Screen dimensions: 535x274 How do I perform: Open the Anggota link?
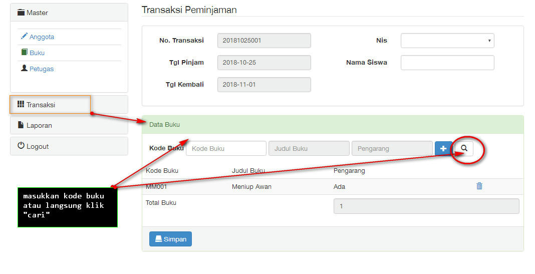[x=42, y=37]
